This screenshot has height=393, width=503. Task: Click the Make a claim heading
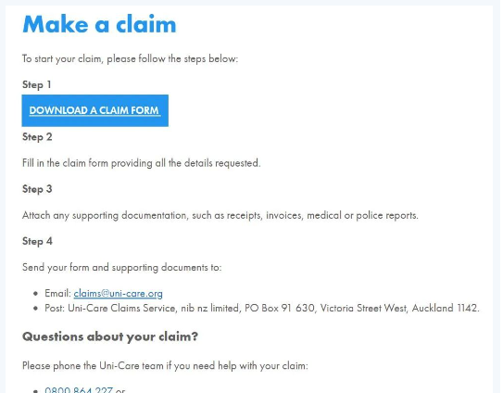pos(99,24)
